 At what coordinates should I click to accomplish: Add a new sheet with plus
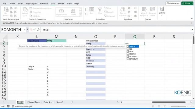tap(72, 102)
